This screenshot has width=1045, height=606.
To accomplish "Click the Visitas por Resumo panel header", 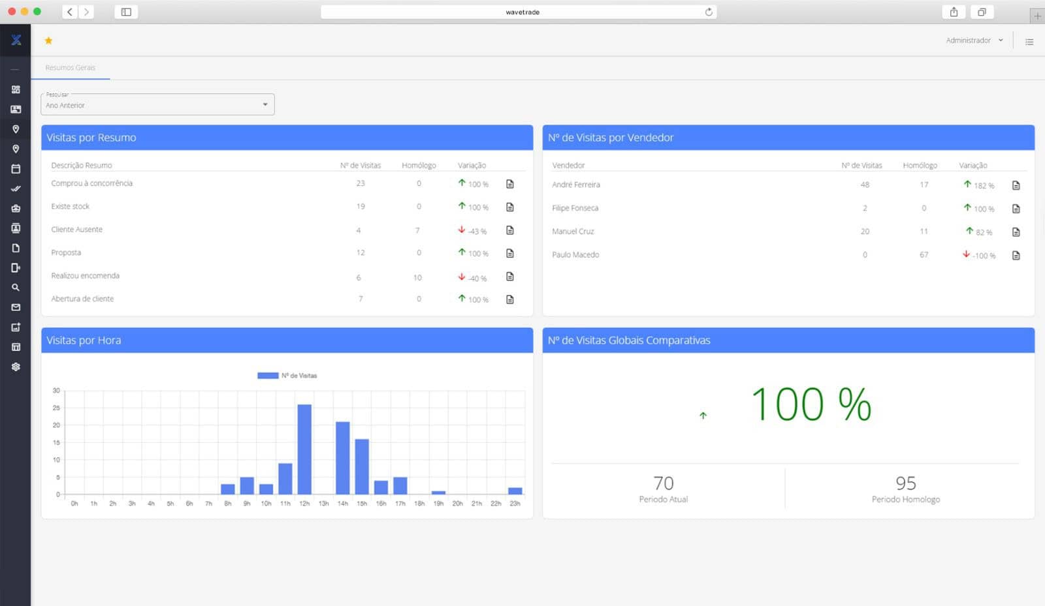I will 287,138.
